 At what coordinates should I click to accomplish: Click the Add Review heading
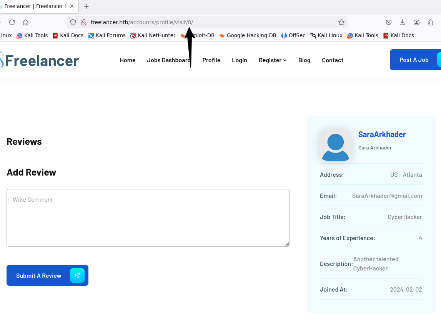(32, 172)
